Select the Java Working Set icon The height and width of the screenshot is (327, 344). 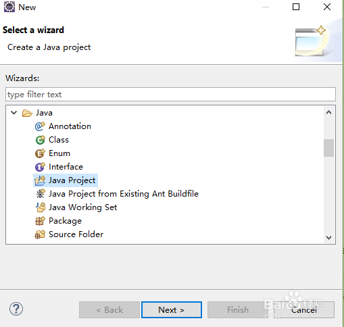(41, 207)
